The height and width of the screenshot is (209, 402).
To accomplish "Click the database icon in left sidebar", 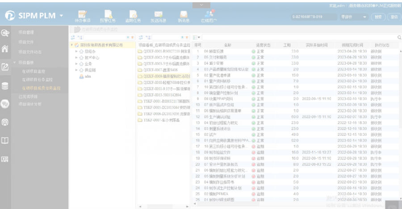I will tap(5, 86).
